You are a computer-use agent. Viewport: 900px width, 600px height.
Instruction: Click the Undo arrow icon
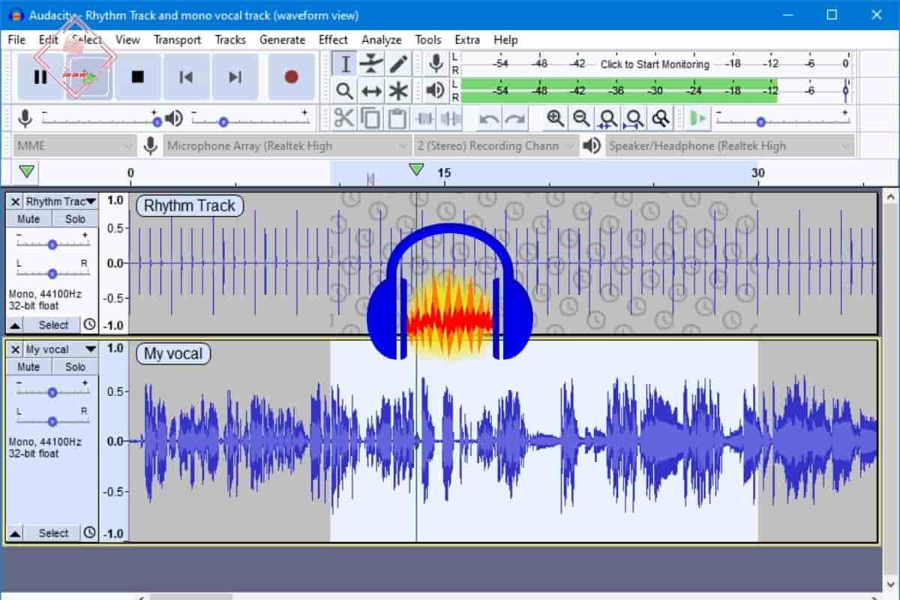coord(486,118)
